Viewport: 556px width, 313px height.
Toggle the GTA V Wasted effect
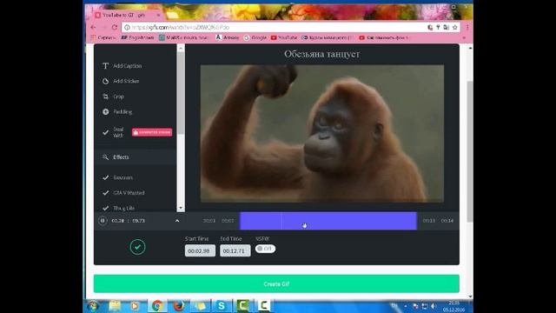[123, 193]
